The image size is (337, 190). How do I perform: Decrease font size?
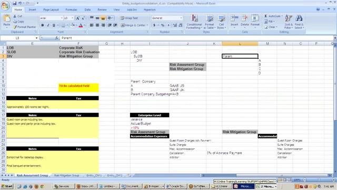[83, 18]
